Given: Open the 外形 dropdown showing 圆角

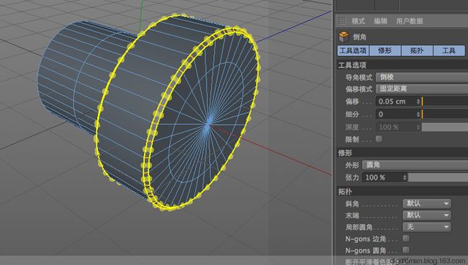Looking at the screenshot, I should tap(415, 164).
